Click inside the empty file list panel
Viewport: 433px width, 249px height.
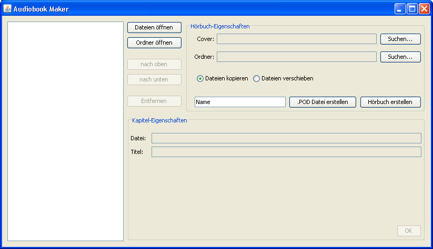click(x=65, y=130)
